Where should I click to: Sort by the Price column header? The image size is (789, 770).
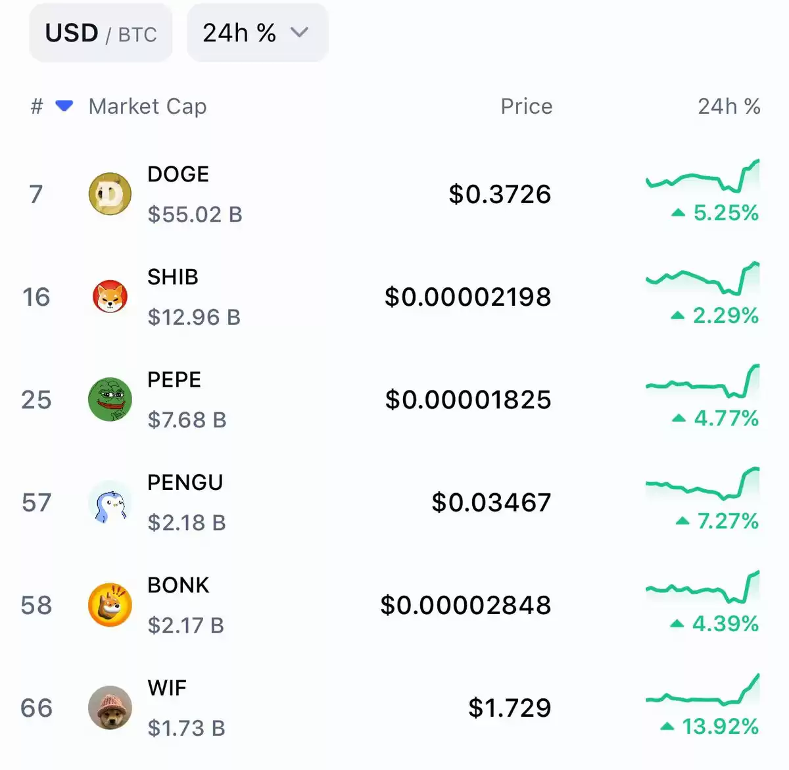(526, 107)
